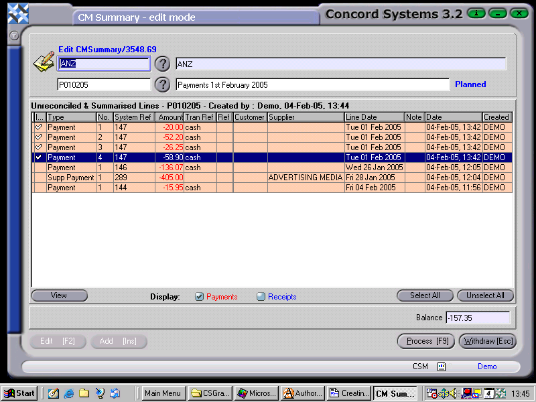Click the CSM status bar grid icon
The height and width of the screenshot is (402, 536).
pos(440,366)
